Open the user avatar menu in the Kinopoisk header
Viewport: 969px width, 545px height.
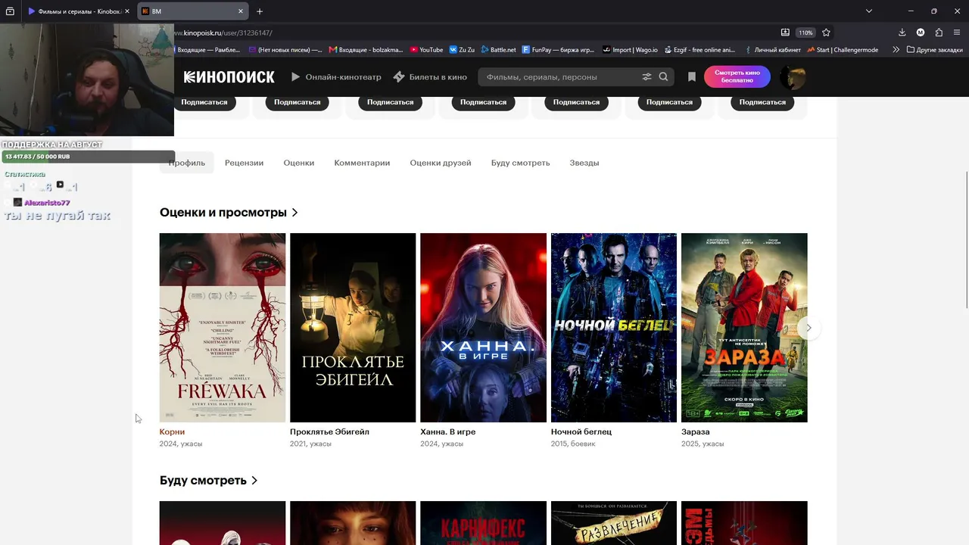pyautogui.click(x=793, y=76)
